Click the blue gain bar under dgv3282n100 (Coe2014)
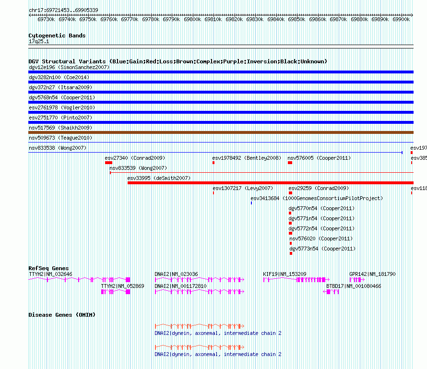The width and height of the screenshot is (427, 369). [221, 82]
